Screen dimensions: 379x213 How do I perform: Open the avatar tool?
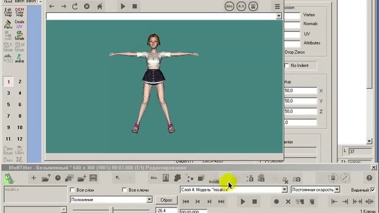point(20,59)
